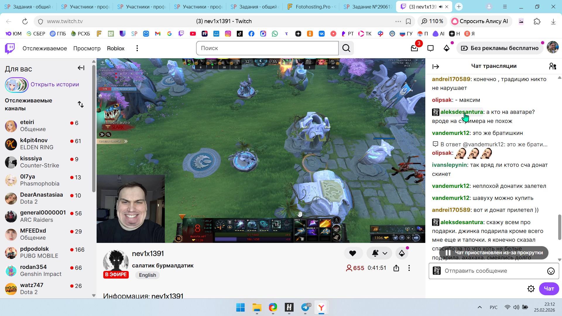Collapse the For You sidebar
The height and width of the screenshot is (316, 562).
click(x=81, y=68)
